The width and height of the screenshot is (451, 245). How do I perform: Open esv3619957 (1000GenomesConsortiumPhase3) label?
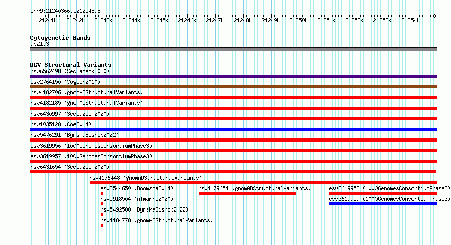(x=91, y=156)
